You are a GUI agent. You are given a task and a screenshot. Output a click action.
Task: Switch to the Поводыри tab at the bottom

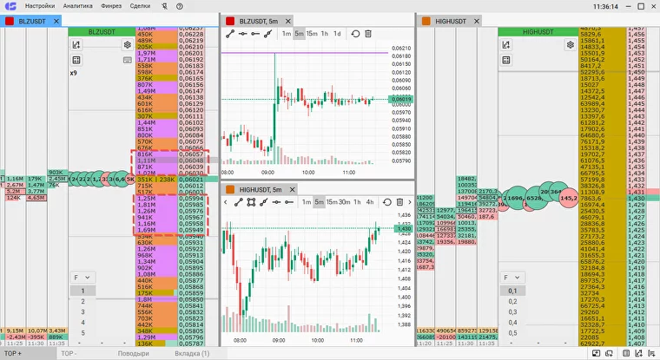[x=134, y=354]
